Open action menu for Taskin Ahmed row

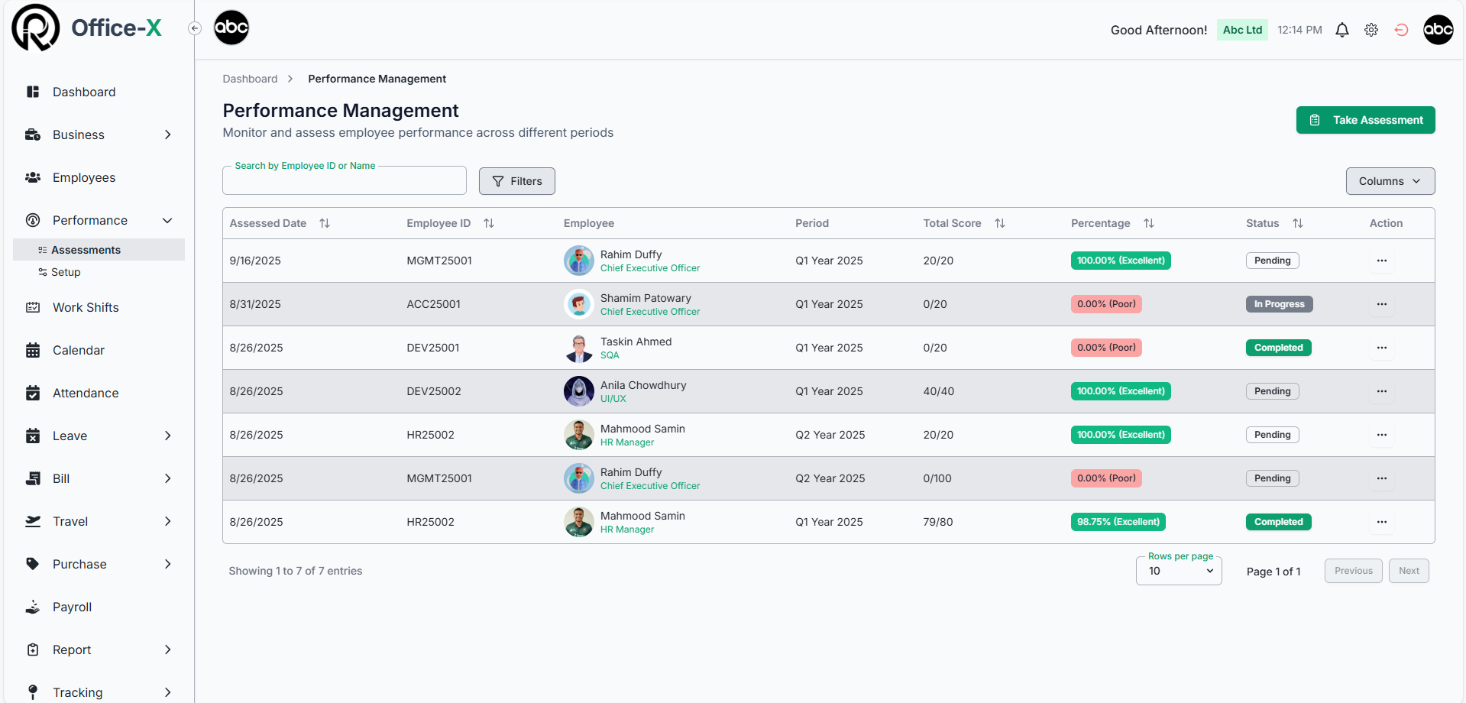pyautogui.click(x=1381, y=348)
